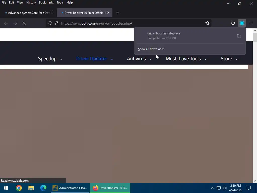This screenshot has height=193, width=257.
Task: Expand the Store menu chevron
Action: click(237, 59)
